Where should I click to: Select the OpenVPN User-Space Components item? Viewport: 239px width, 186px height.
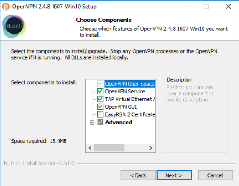[130, 84]
